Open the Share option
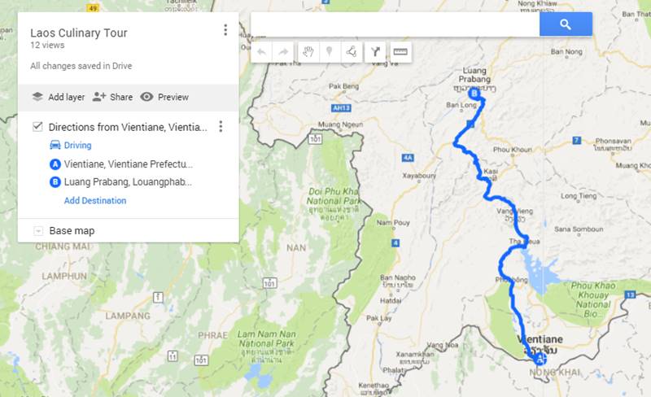This screenshot has width=651, height=397. 112,97
